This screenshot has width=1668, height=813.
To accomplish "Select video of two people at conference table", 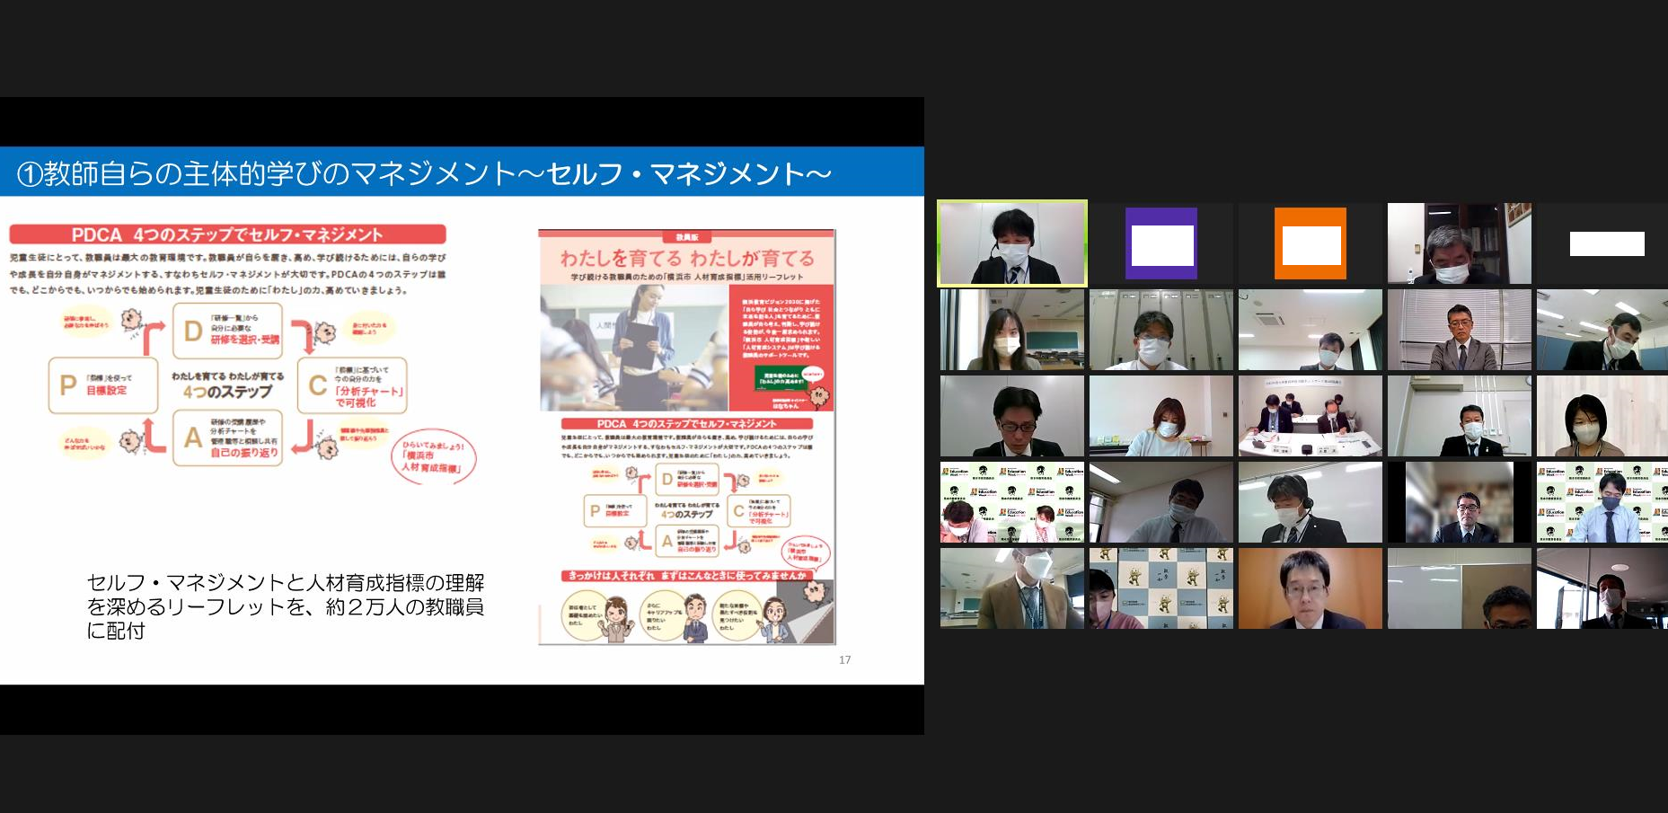I will click(1311, 416).
